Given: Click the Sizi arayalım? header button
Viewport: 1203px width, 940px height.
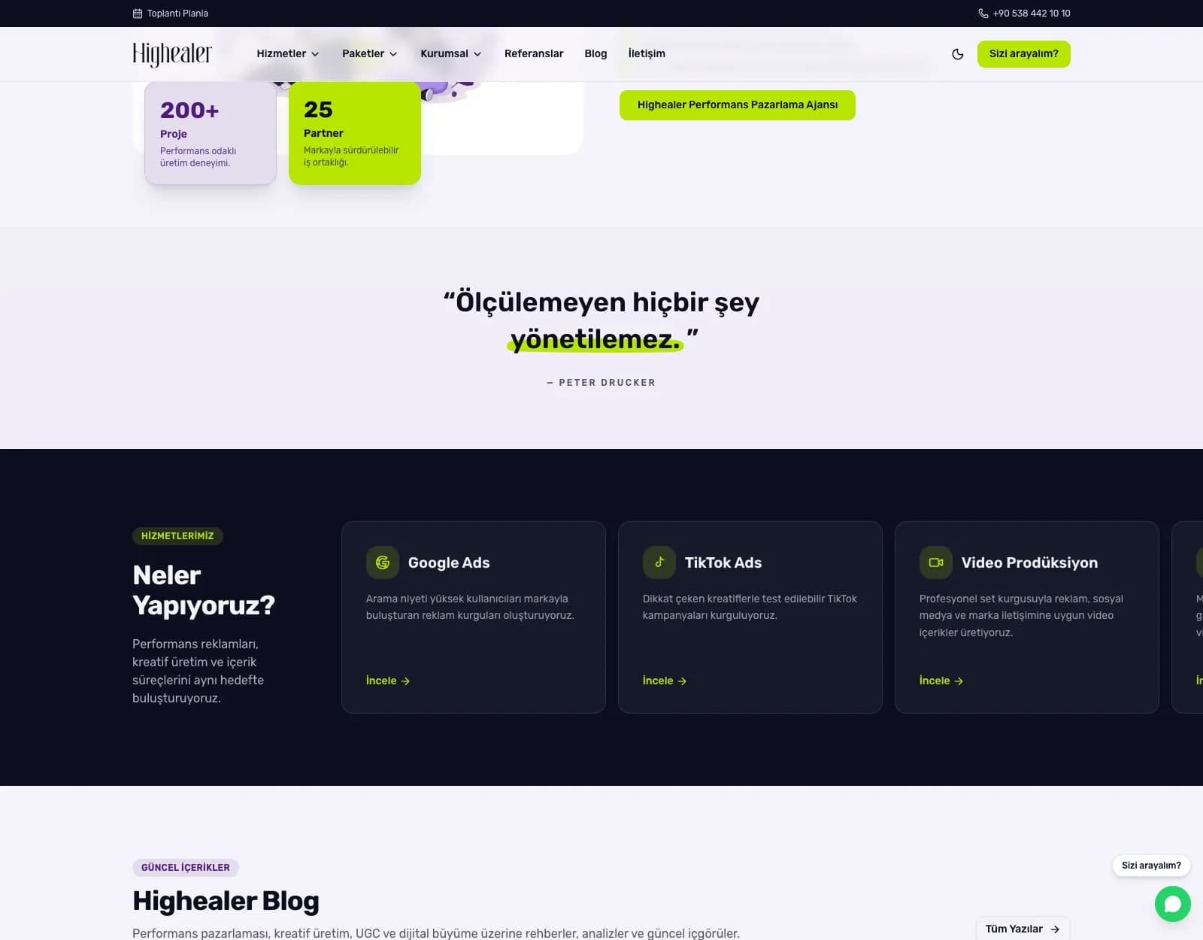Looking at the screenshot, I should 1023,54.
